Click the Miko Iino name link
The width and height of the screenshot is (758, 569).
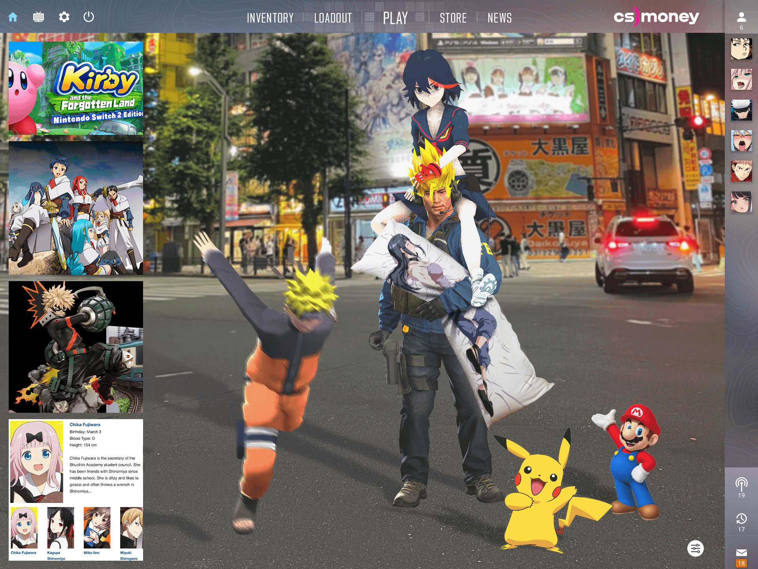(x=92, y=553)
